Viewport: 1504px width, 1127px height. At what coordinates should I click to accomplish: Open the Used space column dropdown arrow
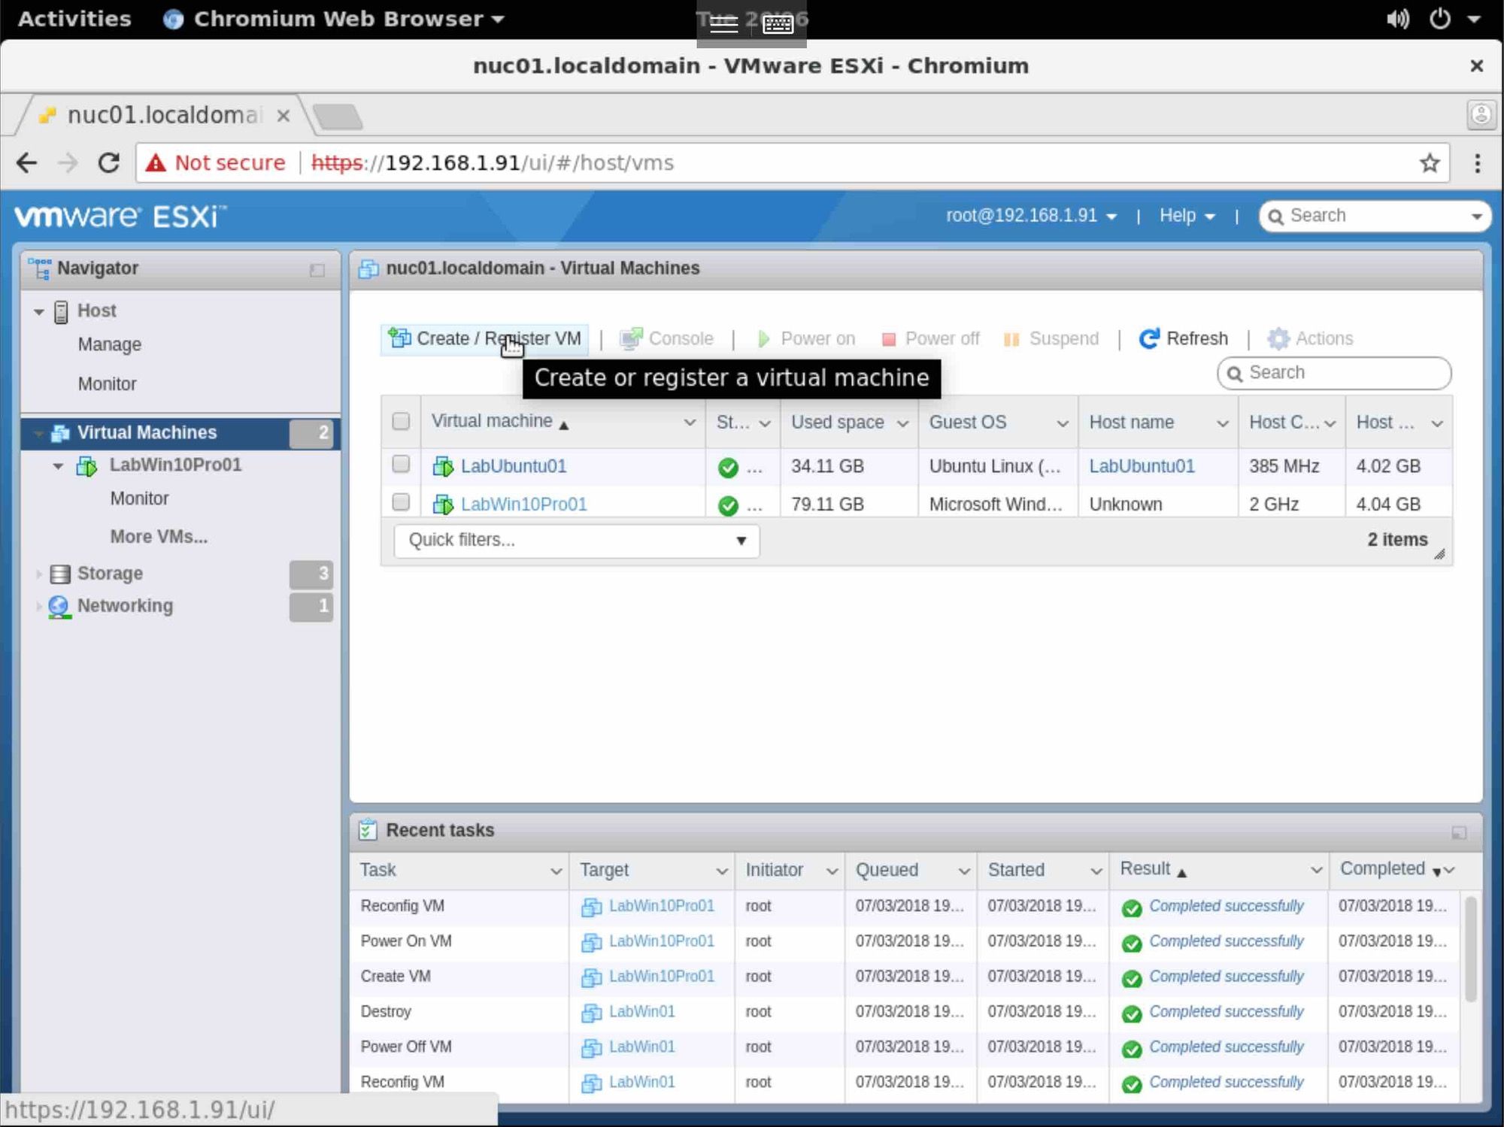click(x=902, y=423)
